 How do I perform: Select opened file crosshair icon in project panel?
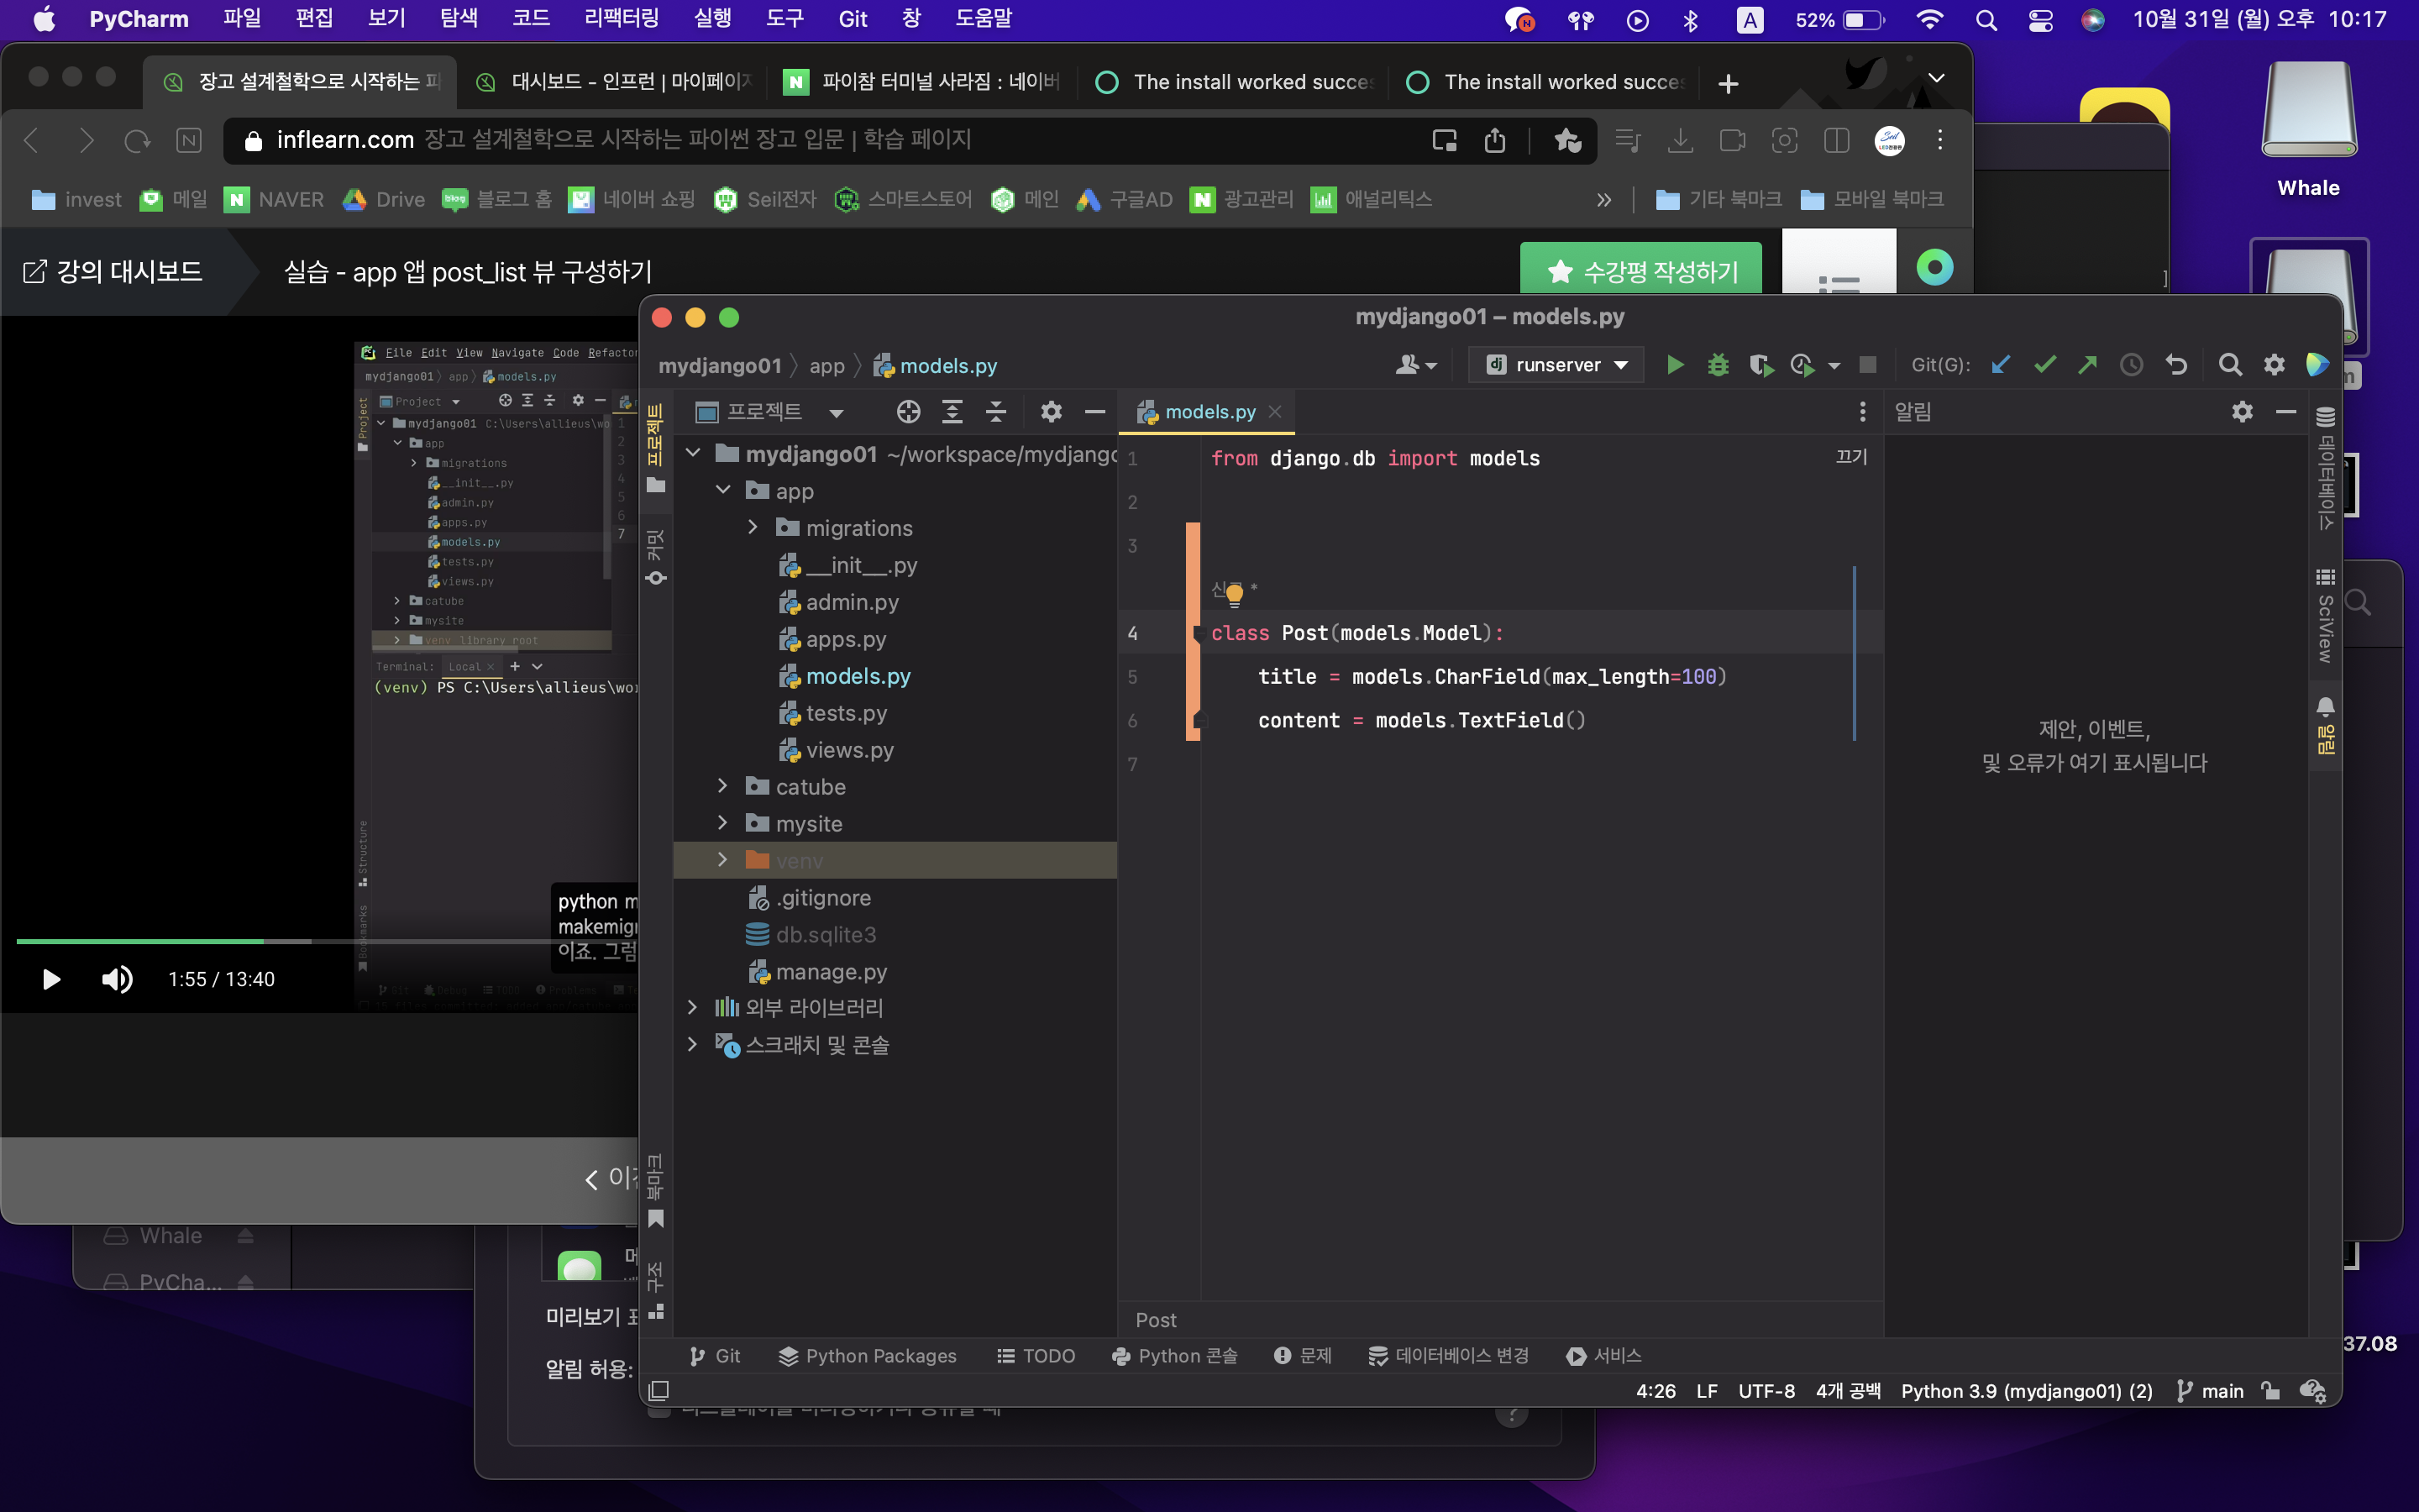pyautogui.click(x=909, y=411)
